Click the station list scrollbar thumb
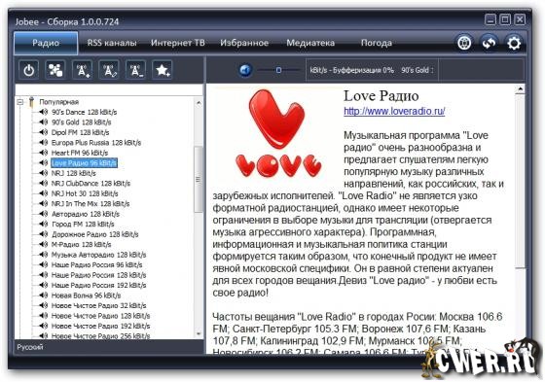Viewport: 545px width, 382px height. 199,179
